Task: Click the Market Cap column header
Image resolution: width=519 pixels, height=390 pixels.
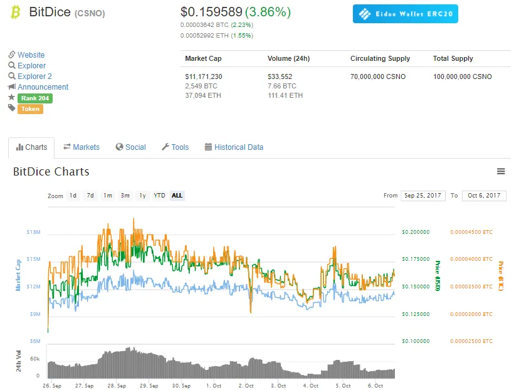Action: click(203, 58)
